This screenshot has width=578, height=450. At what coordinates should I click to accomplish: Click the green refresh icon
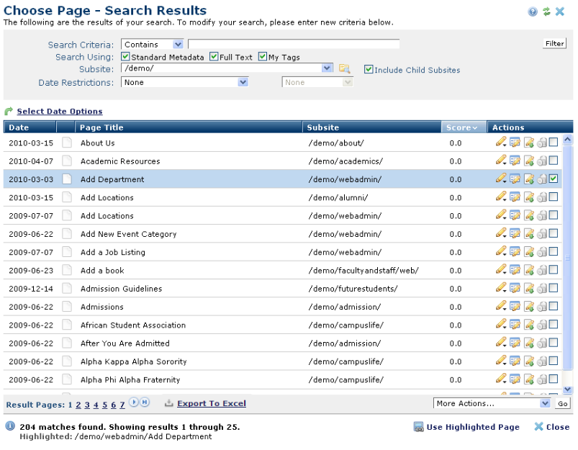546,12
